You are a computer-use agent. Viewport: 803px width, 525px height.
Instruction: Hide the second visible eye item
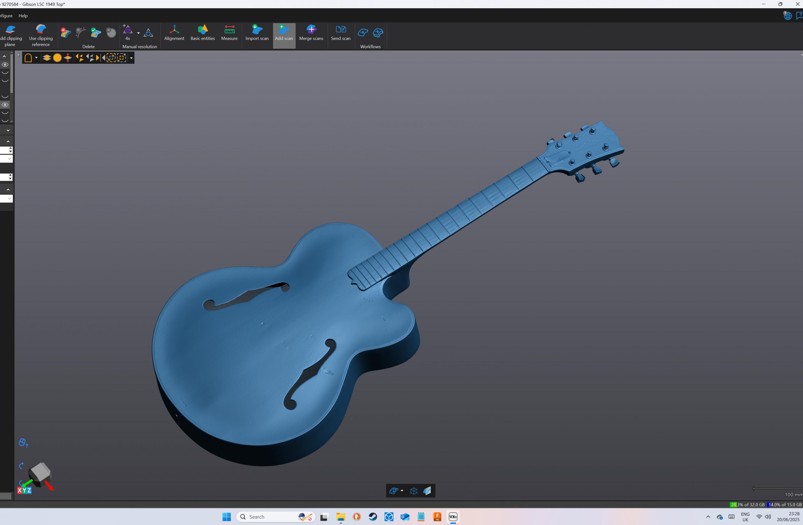point(5,105)
